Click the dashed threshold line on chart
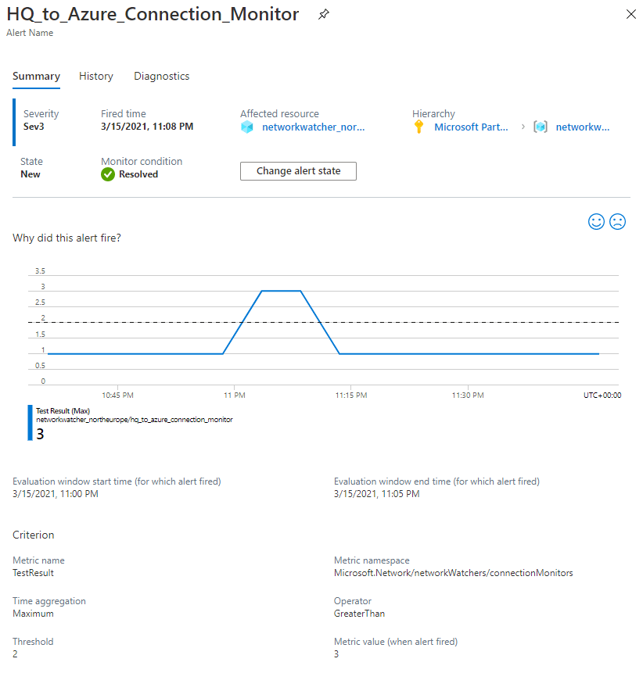This screenshot has height=673, width=643. [x=469, y=322]
